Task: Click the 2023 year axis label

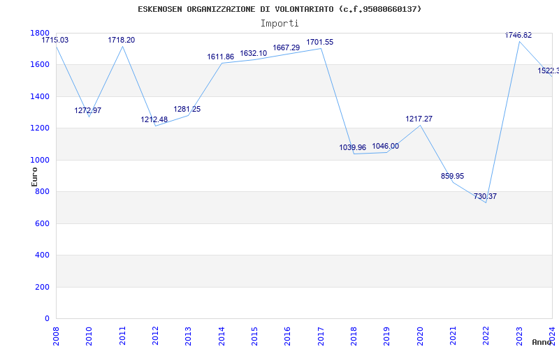Action: click(x=519, y=336)
